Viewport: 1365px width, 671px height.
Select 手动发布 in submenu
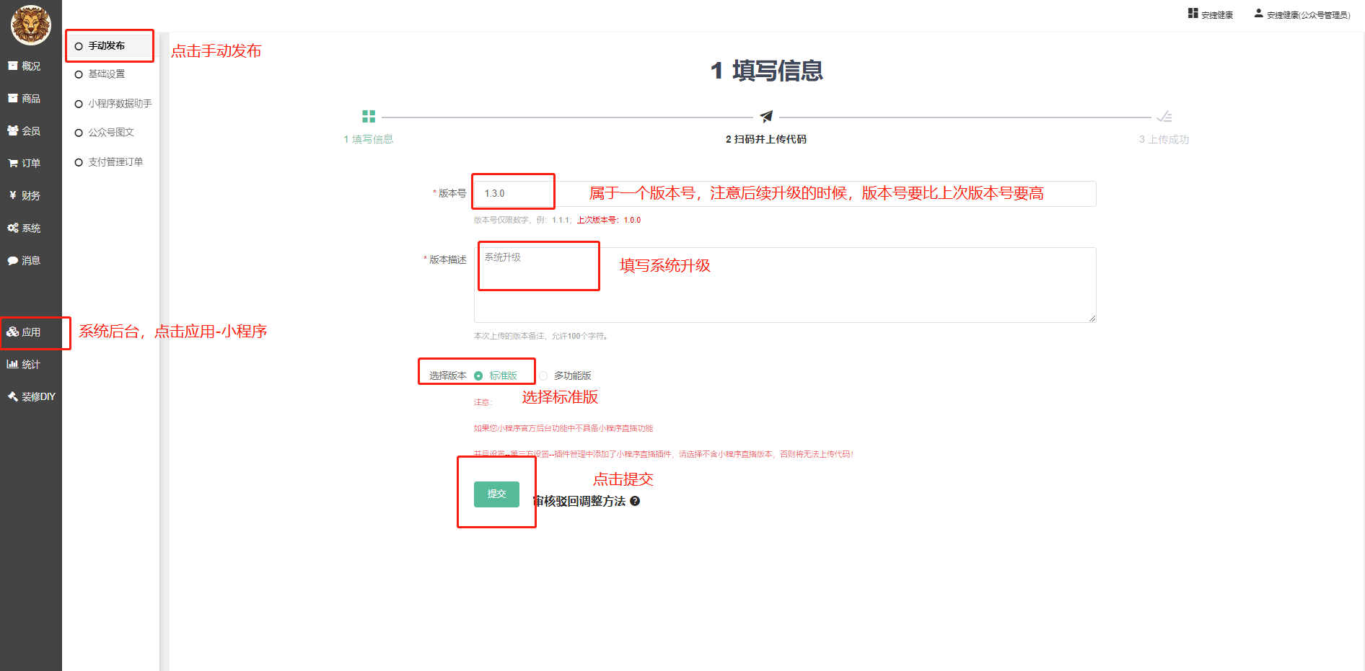[107, 46]
